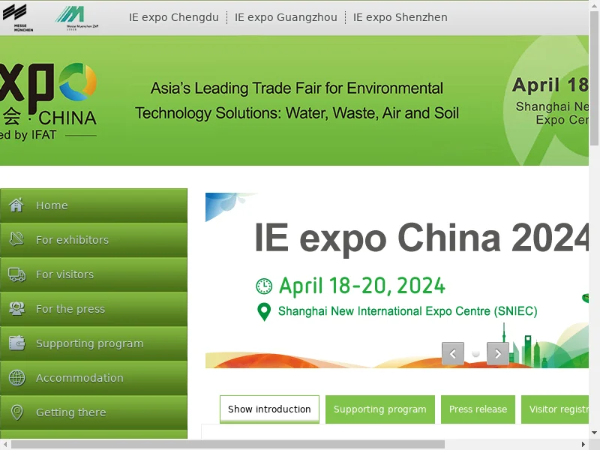This screenshot has width=600, height=450.
Task: Click the For the press people icon
Action: click(x=16, y=309)
